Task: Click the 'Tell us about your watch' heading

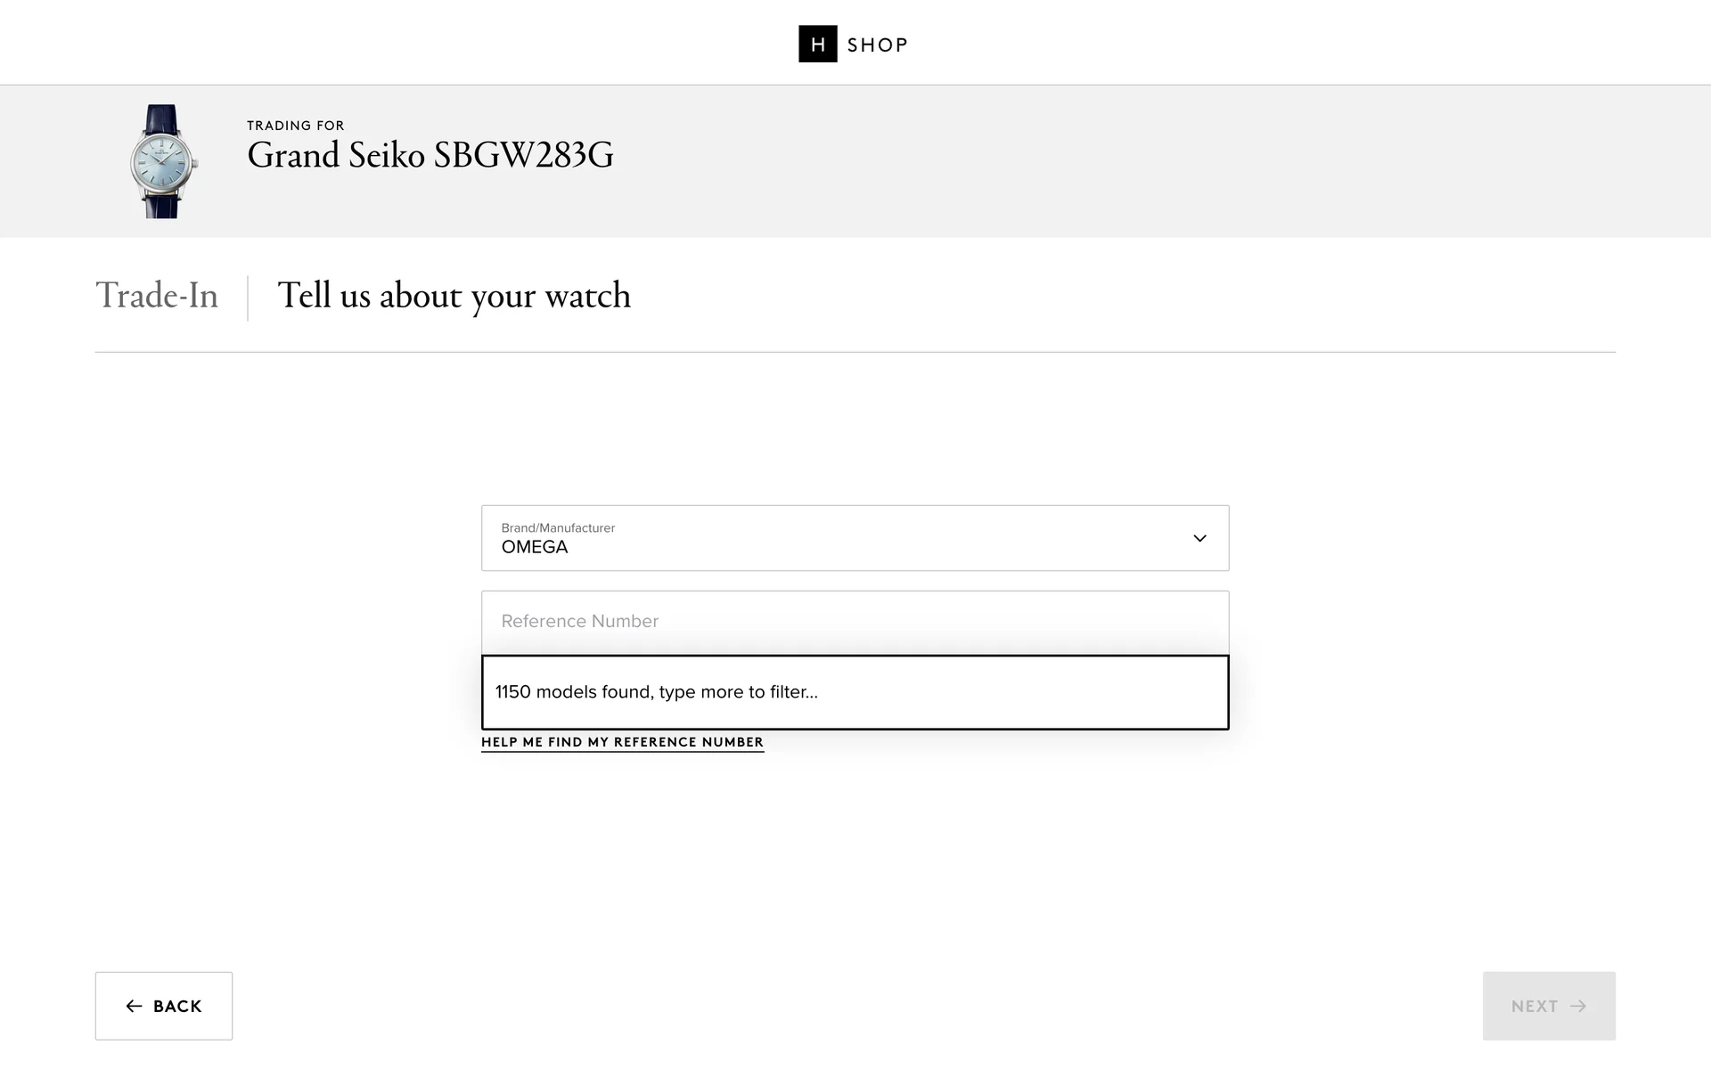Action: (454, 296)
